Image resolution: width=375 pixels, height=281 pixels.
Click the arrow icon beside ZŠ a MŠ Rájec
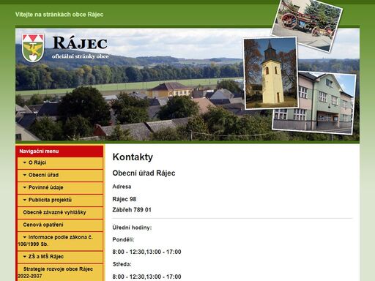(x=25, y=257)
